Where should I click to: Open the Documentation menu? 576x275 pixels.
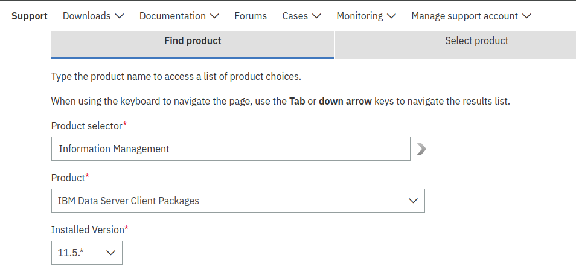(179, 16)
